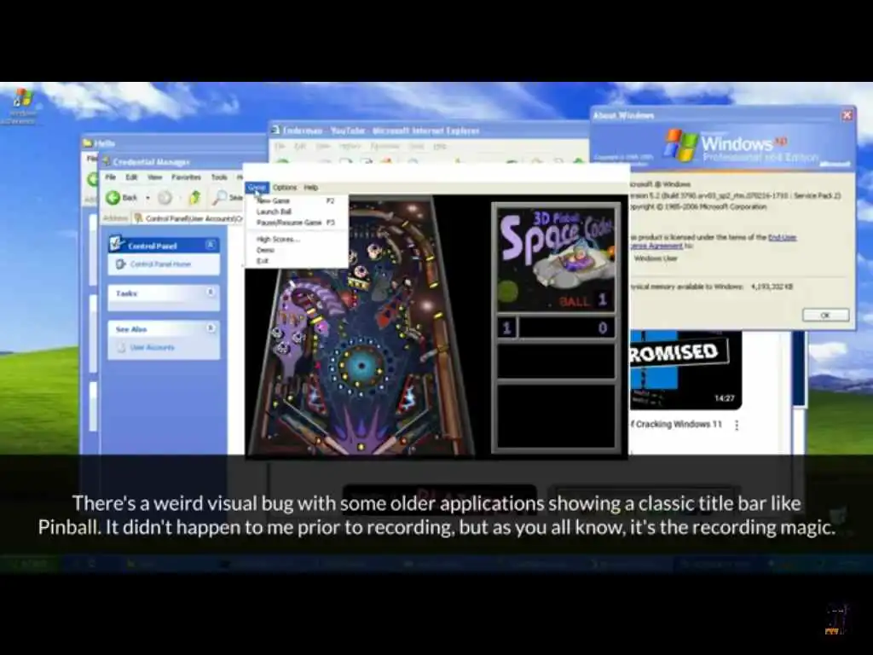Viewport: 873px width, 655px height.
Task: Close the open Game menu in Pinball
Action: (257, 188)
